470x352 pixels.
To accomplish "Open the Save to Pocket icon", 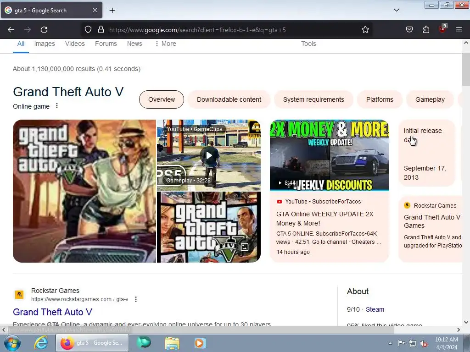I will (409, 29).
